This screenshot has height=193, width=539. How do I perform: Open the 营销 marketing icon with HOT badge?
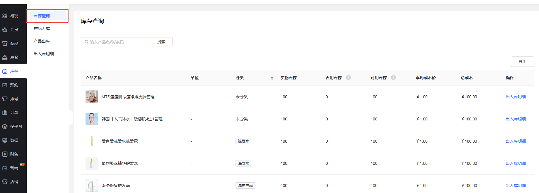(x=5, y=168)
